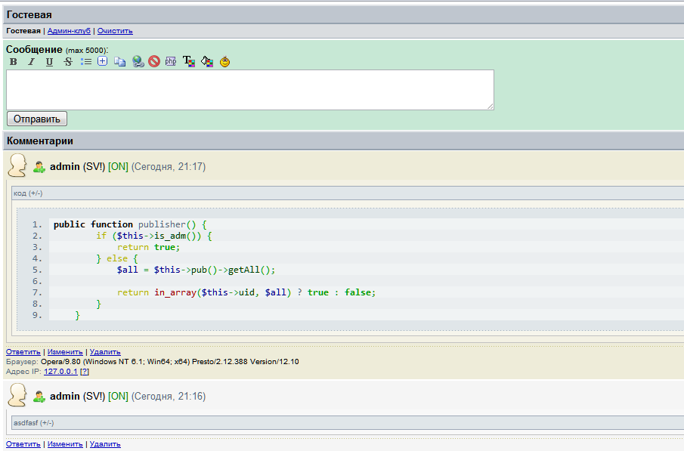The image size is (684, 451).
Task: Apply strikethrough text formatting
Action: 68,62
